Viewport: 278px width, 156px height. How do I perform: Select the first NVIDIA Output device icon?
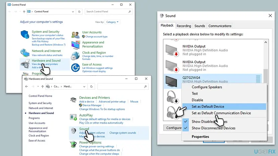(172, 51)
